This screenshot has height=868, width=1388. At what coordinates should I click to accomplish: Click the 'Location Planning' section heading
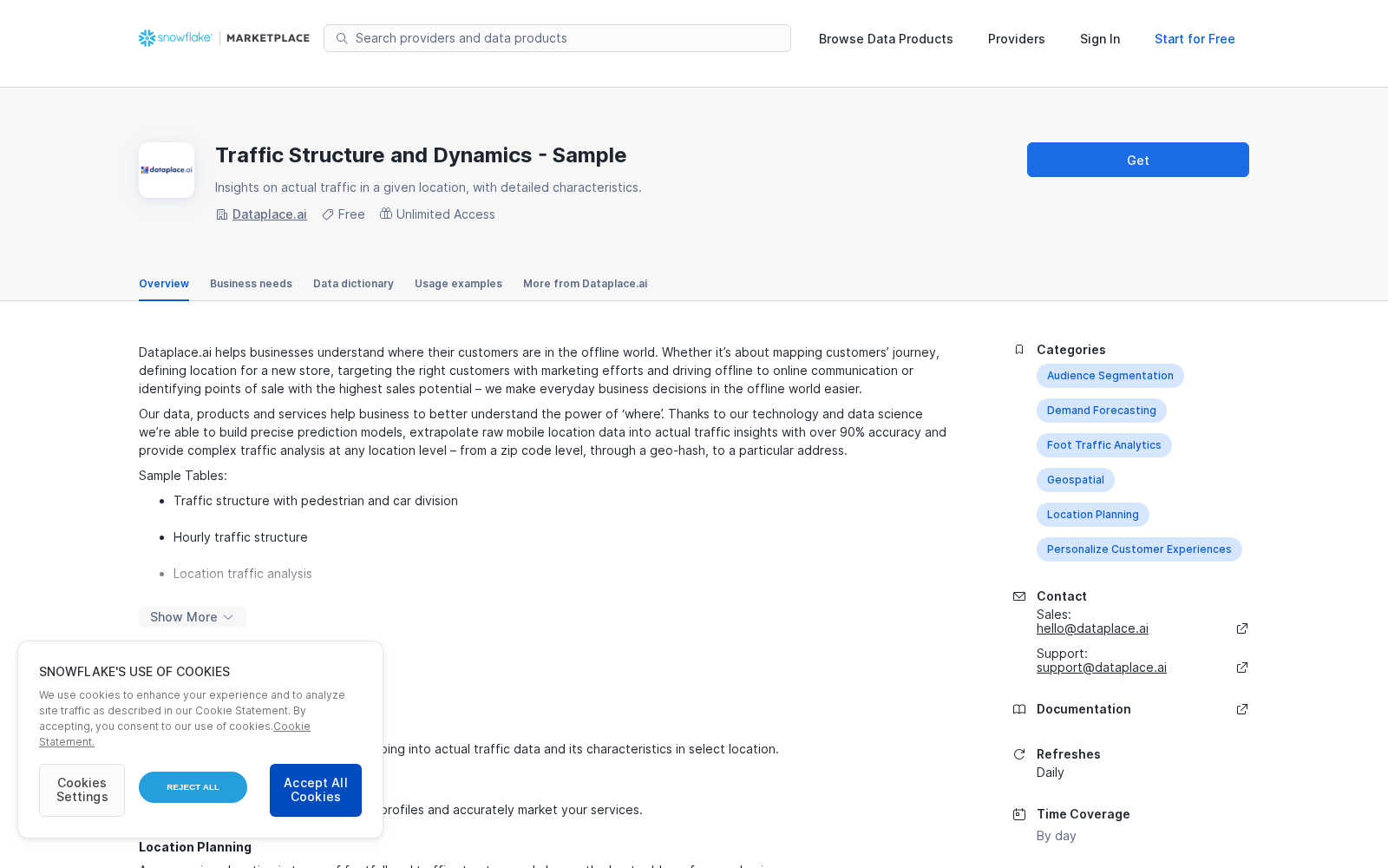click(195, 847)
